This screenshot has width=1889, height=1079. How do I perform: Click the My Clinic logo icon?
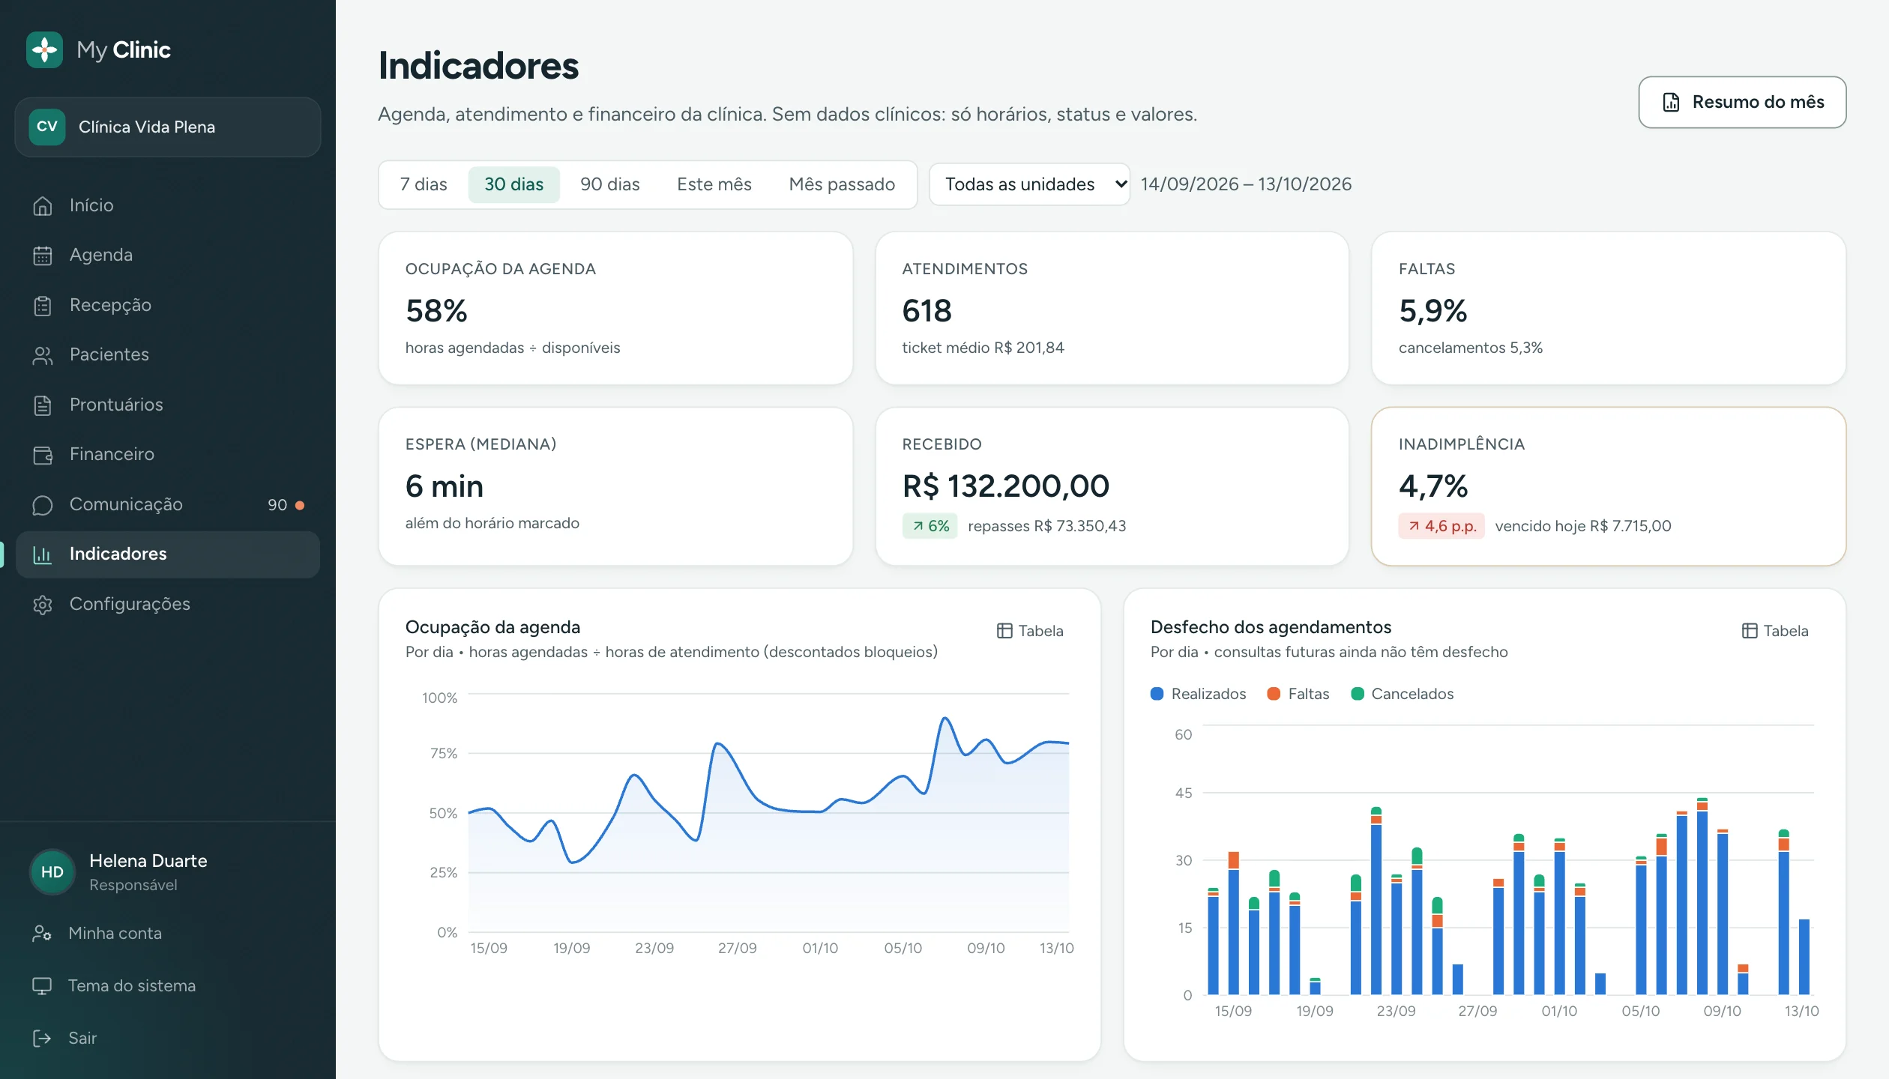pos(45,50)
